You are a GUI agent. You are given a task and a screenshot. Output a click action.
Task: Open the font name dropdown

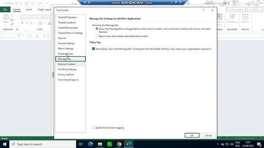pos(43,17)
